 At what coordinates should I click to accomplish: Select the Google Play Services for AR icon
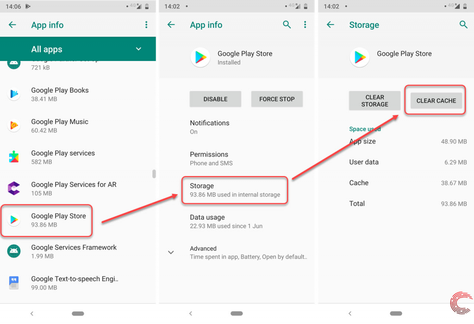(x=14, y=188)
